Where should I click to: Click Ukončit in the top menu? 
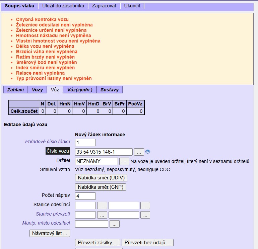132,6
